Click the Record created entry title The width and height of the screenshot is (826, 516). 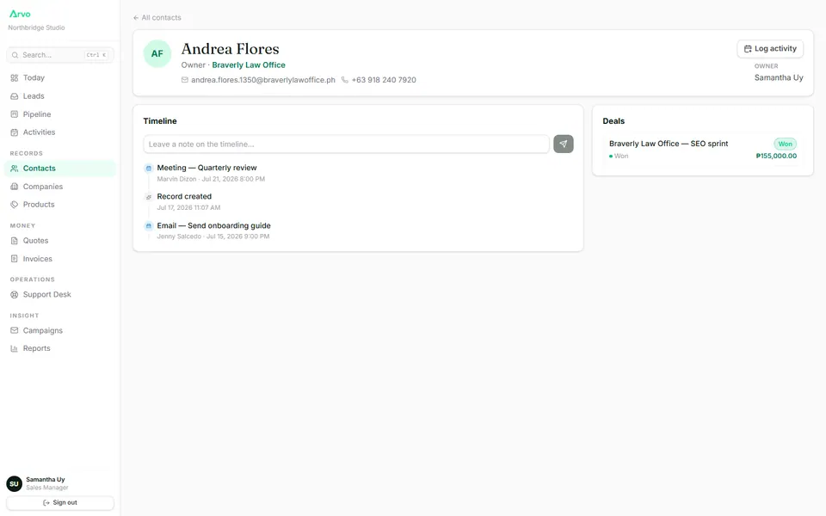tap(184, 196)
